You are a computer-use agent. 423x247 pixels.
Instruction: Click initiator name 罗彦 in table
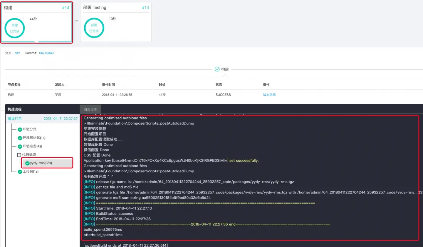(x=58, y=95)
